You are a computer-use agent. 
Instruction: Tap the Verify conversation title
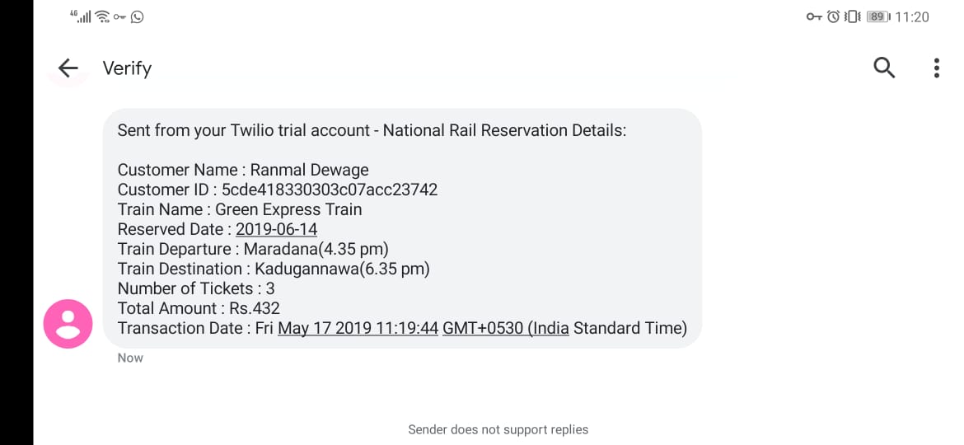pos(127,68)
